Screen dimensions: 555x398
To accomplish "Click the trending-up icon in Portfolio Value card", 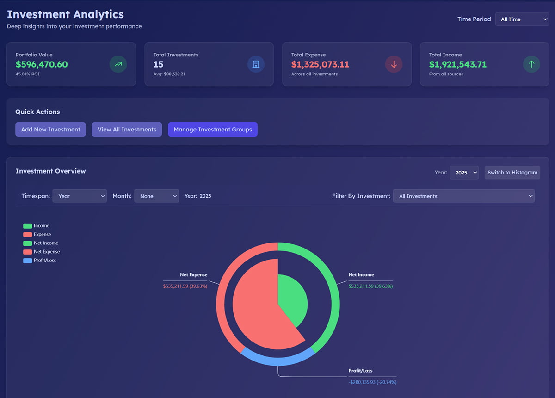I will click(118, 64).
